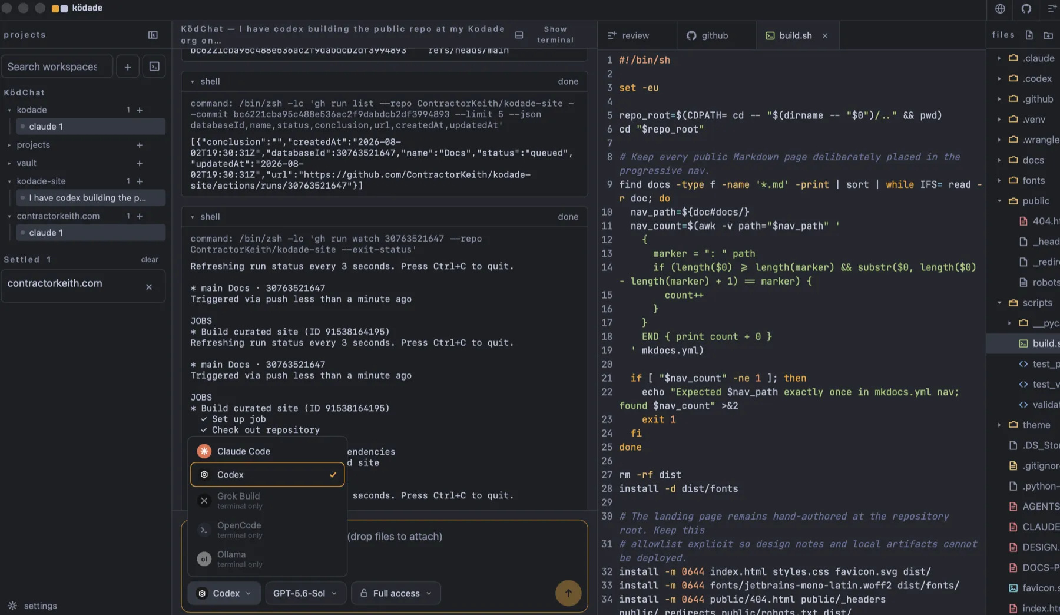Viewport: 1060px width, 615px height.
Task: Open the GitHub icon in title bar
Action: (1026, 9)
